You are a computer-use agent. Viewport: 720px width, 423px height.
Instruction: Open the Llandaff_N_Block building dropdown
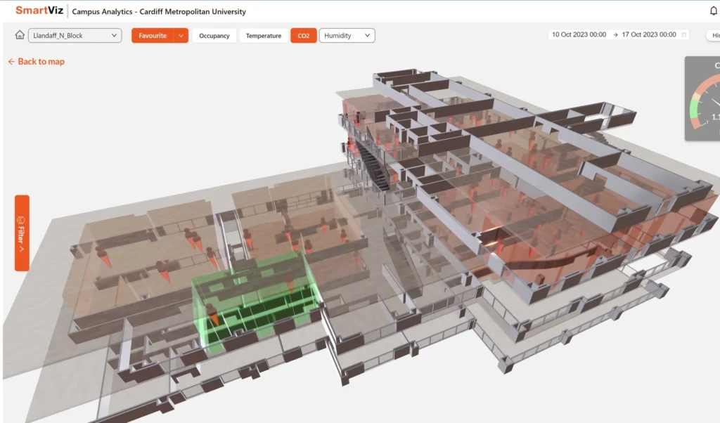click(x=75, y=36)
